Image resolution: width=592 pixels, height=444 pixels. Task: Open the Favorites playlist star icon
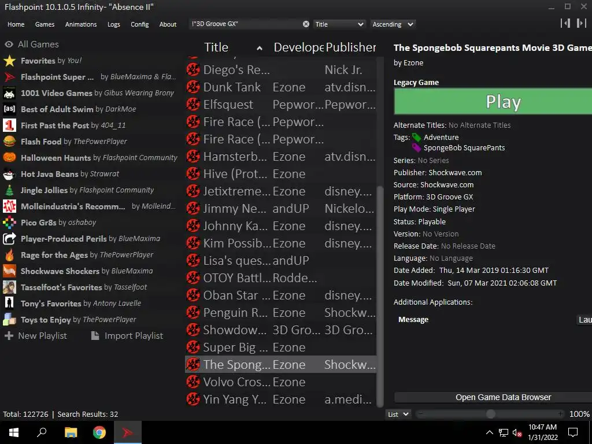(9, 60)
